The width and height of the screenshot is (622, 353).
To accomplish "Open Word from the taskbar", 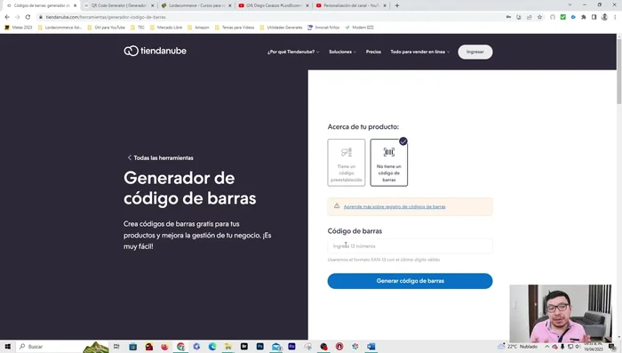I will [371, 346].
